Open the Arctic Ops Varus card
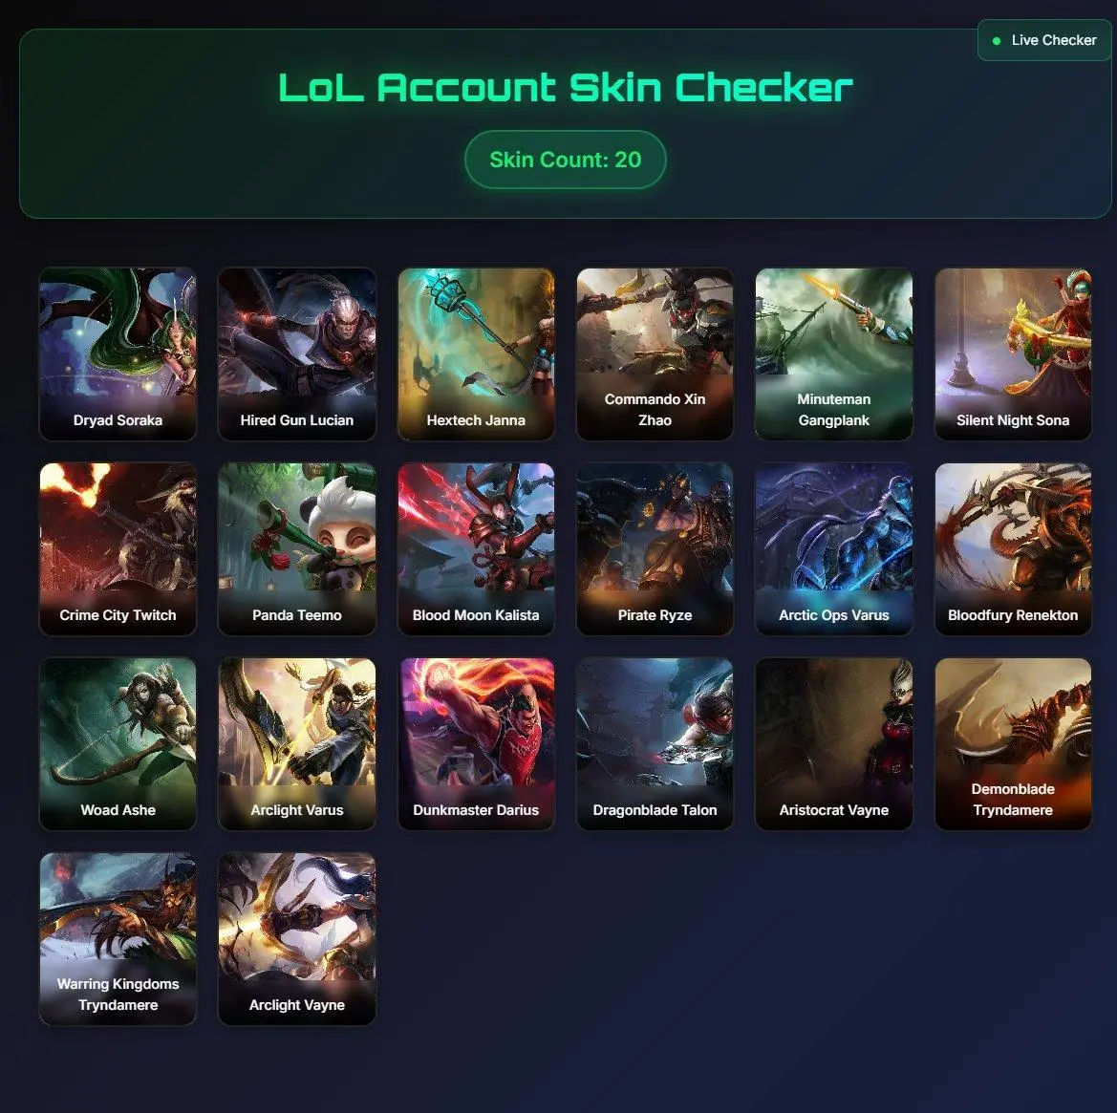The height and width of the screenshot is (1113, 1117). 834,549
